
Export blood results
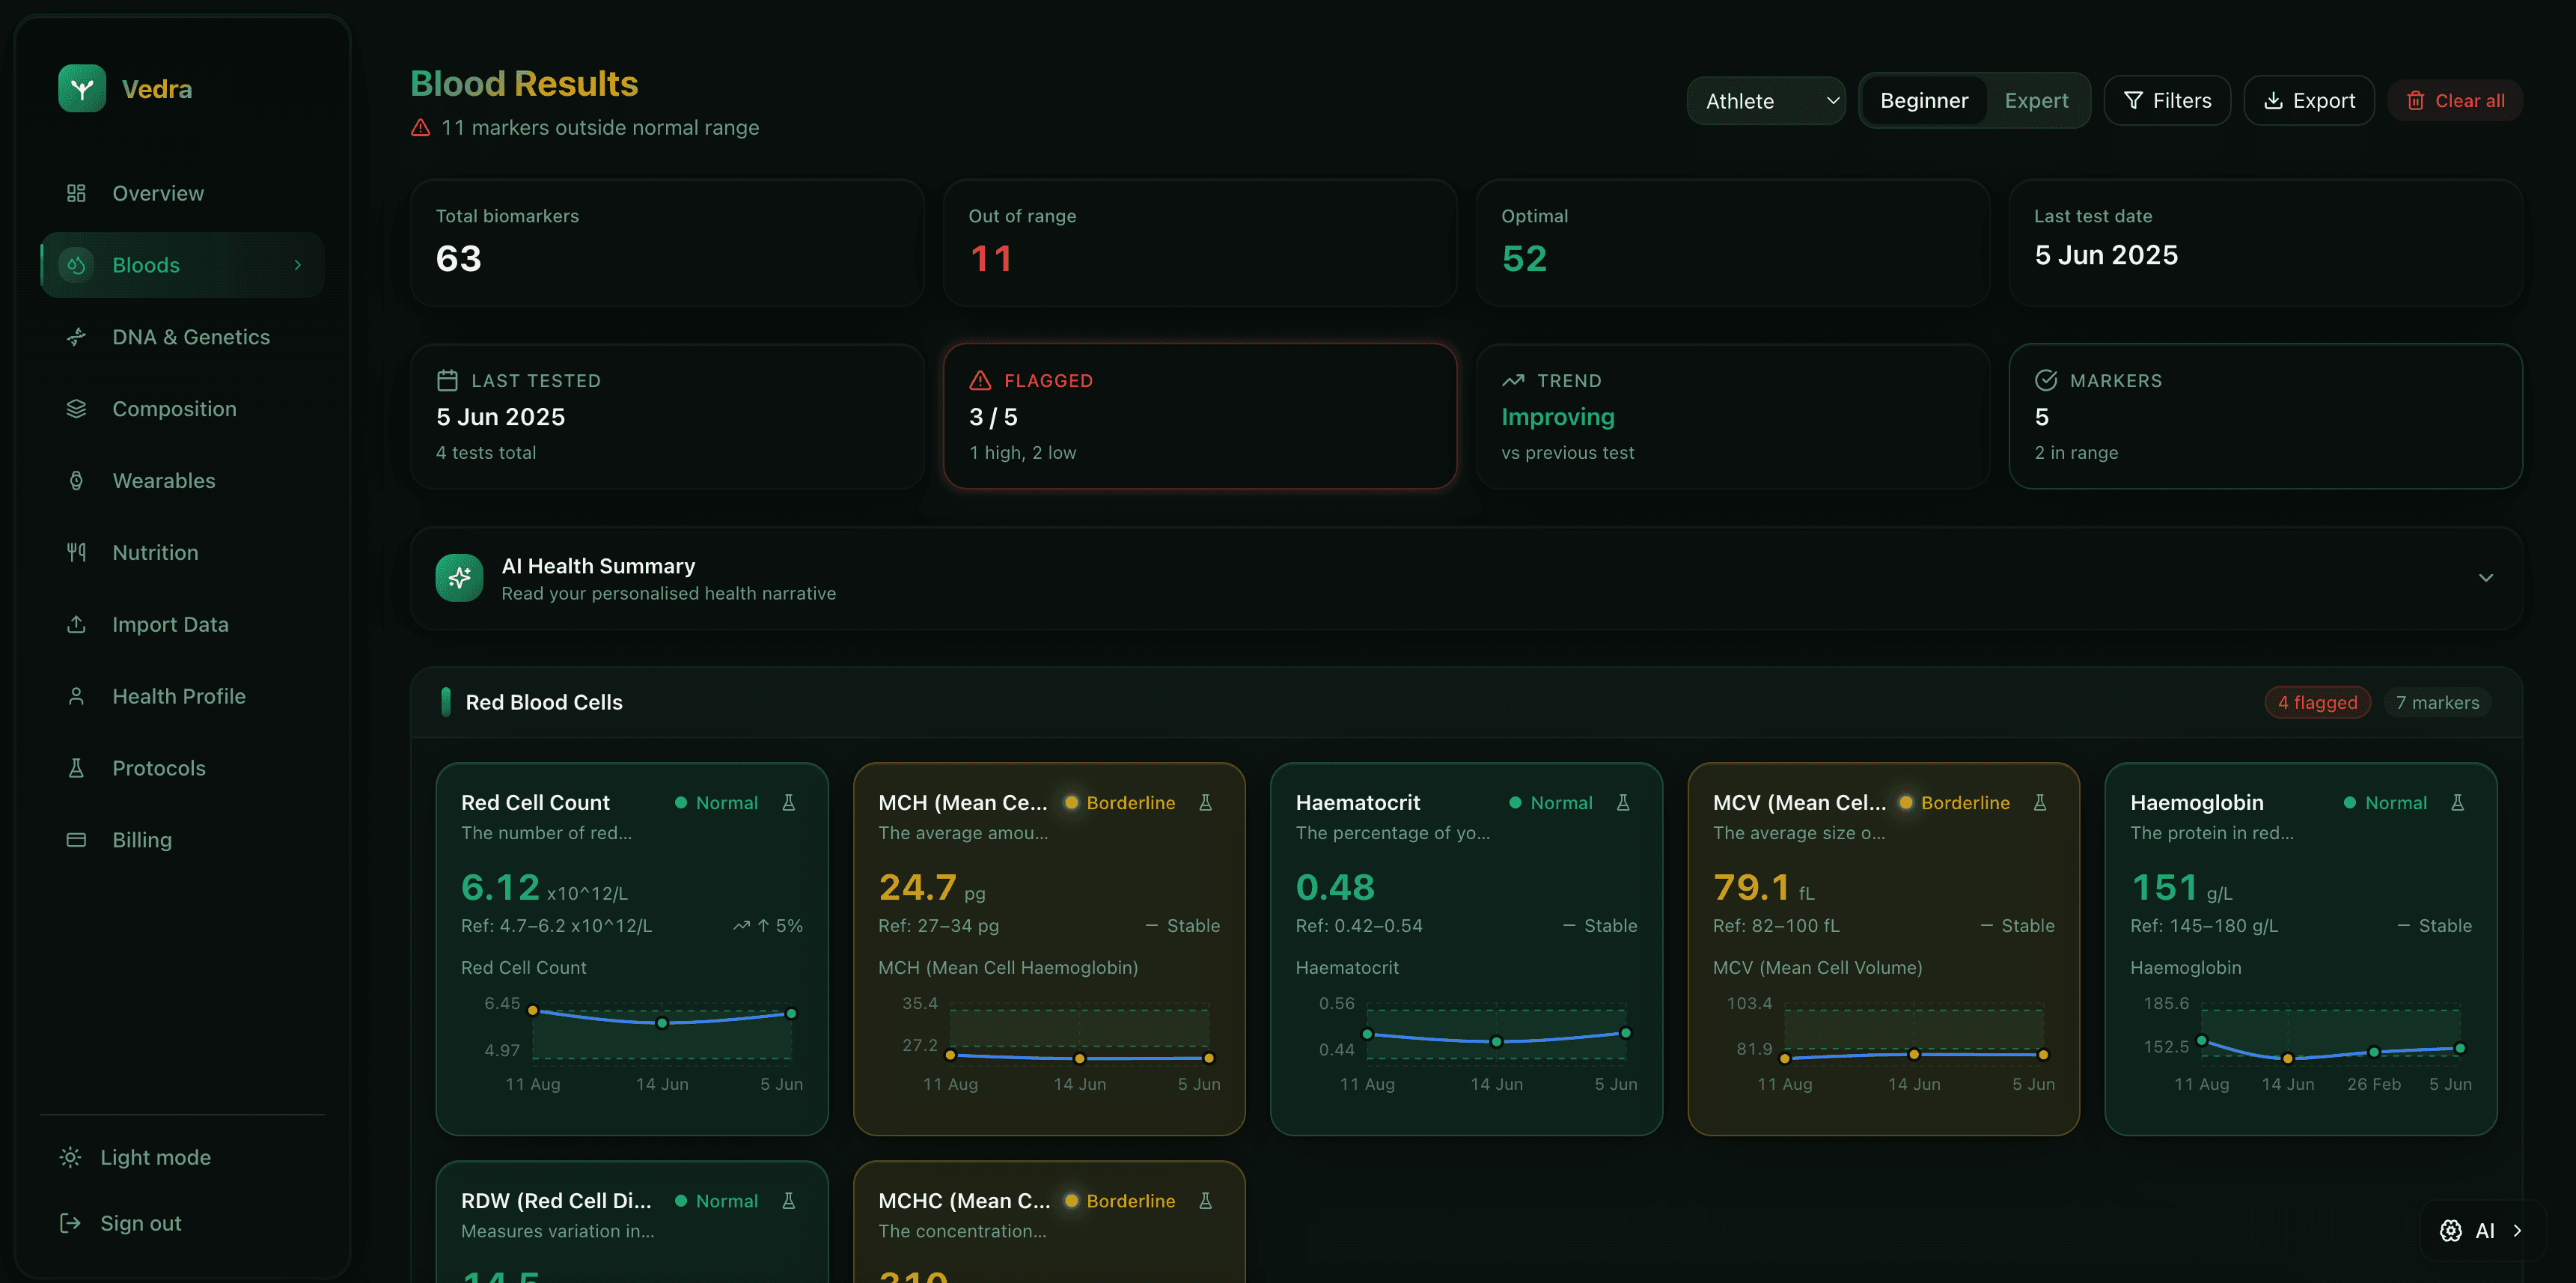[2309, 101]
